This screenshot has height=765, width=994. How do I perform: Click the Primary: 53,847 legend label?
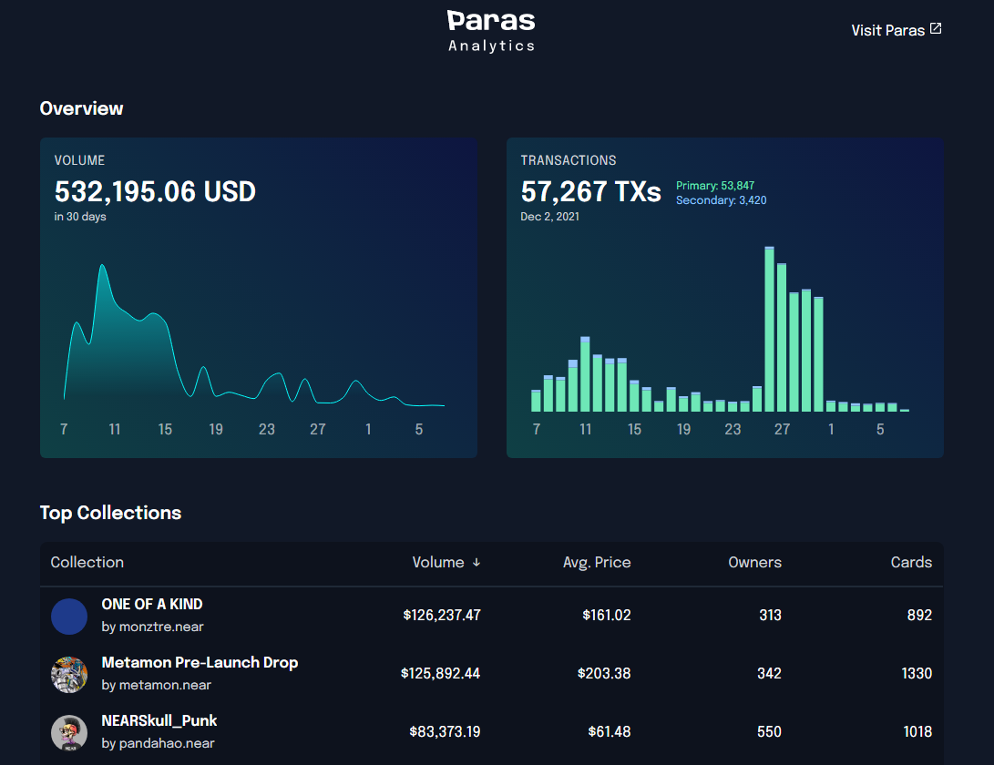pos(715,186)
